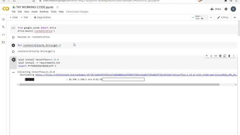Add a new Text cell

click(x=24, y=17)
